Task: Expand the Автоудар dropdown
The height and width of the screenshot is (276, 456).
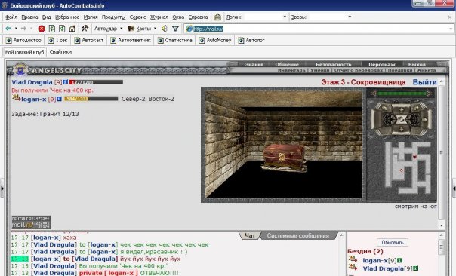Action: (122, 29)
